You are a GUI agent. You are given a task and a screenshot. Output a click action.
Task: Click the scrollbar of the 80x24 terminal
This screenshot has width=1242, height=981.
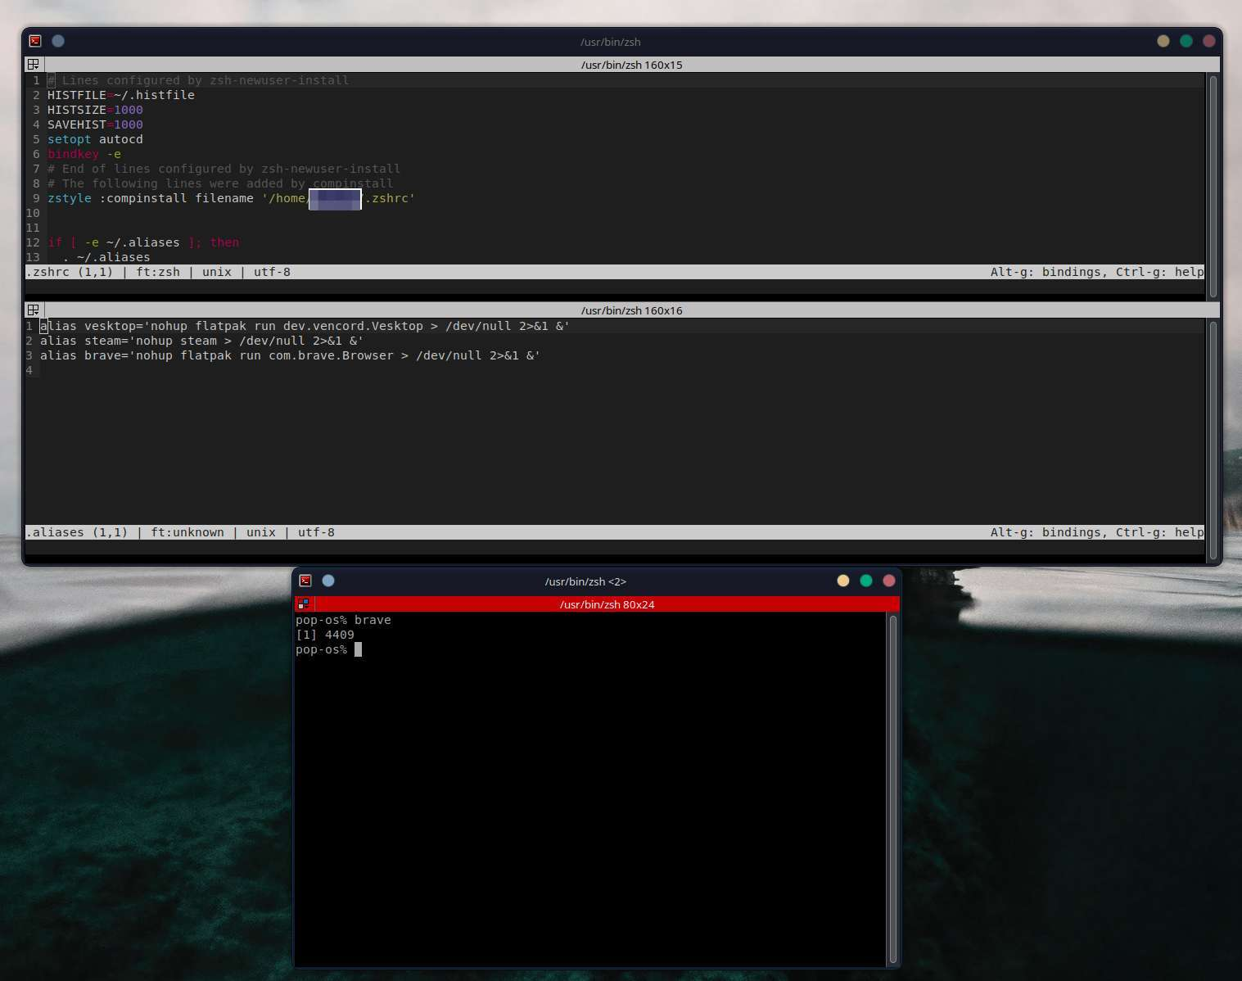893,789
